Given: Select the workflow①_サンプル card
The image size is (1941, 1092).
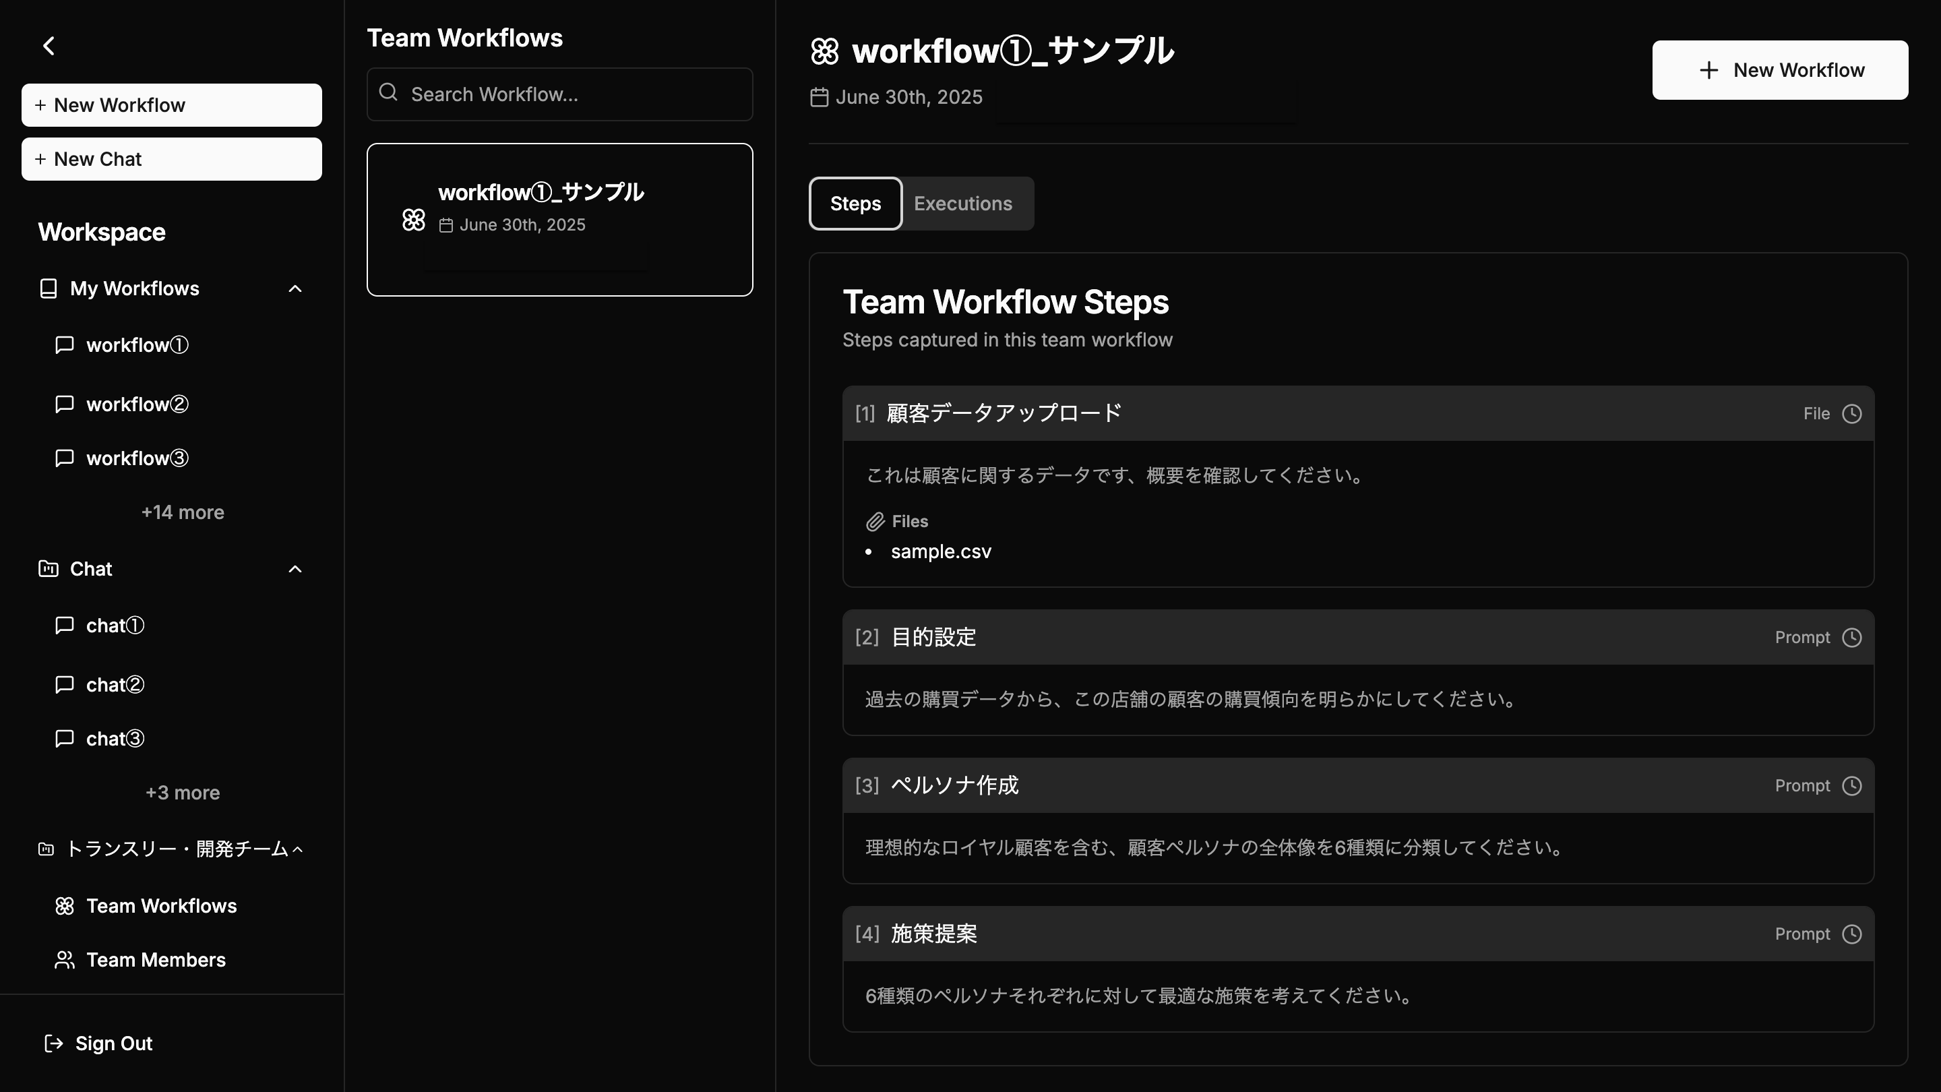Looking at the screenshot, I should [x=559, y=220].
